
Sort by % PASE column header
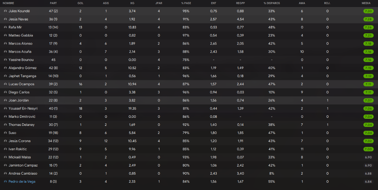[x=186, y=3]
